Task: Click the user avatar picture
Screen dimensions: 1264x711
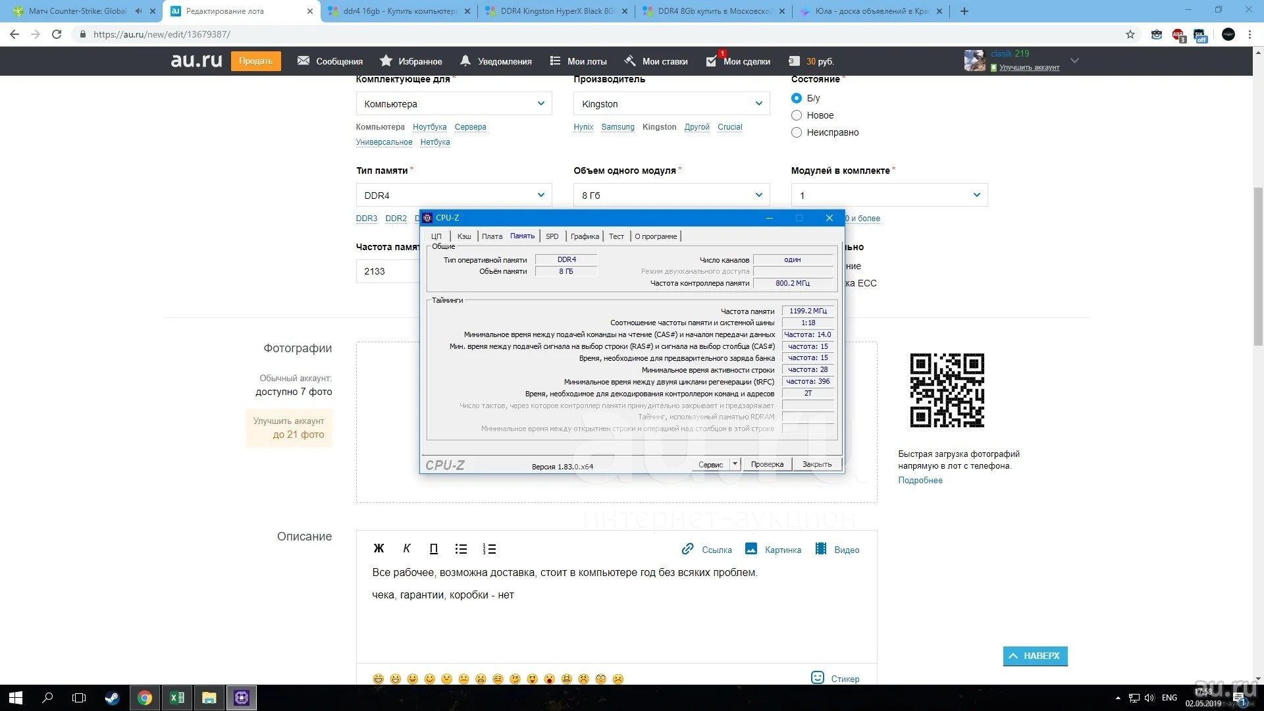Action: [x=975, y=61]
